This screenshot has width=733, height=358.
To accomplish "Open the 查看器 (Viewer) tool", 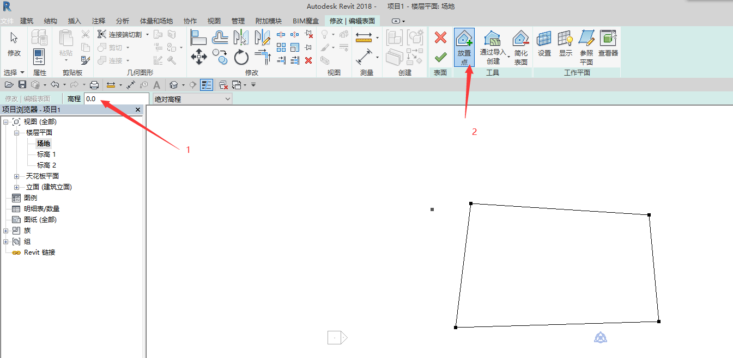I will pos(608,44).
